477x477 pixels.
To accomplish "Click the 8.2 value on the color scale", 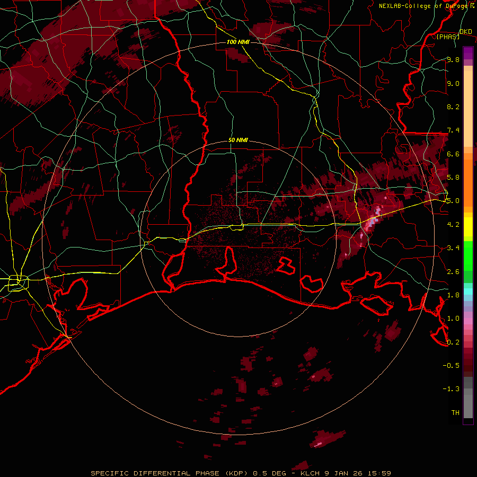I will (x=453, y=107).
